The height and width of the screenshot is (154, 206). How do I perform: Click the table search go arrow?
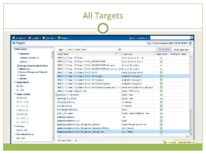[120, 49]
